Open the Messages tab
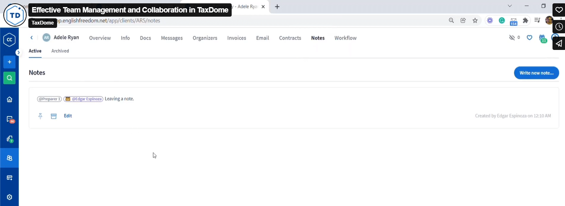Screen dimensions: 565x206 point(172,38)
